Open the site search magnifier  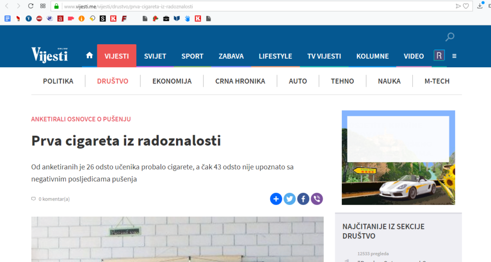point(450,37)
